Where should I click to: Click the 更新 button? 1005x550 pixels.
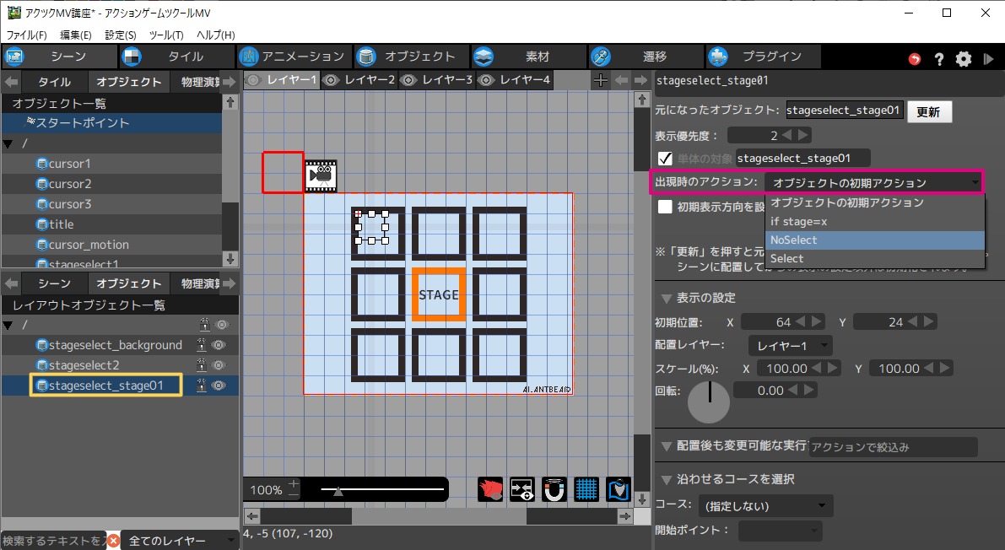click(929, 112)
